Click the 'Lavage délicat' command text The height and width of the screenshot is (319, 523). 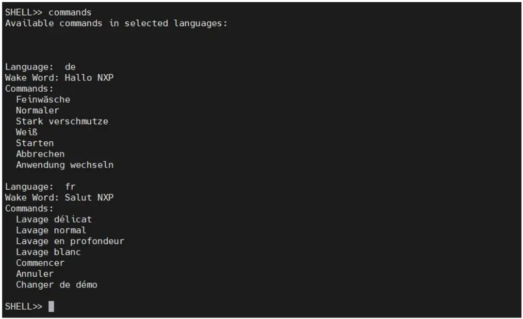tap(54, 220)
